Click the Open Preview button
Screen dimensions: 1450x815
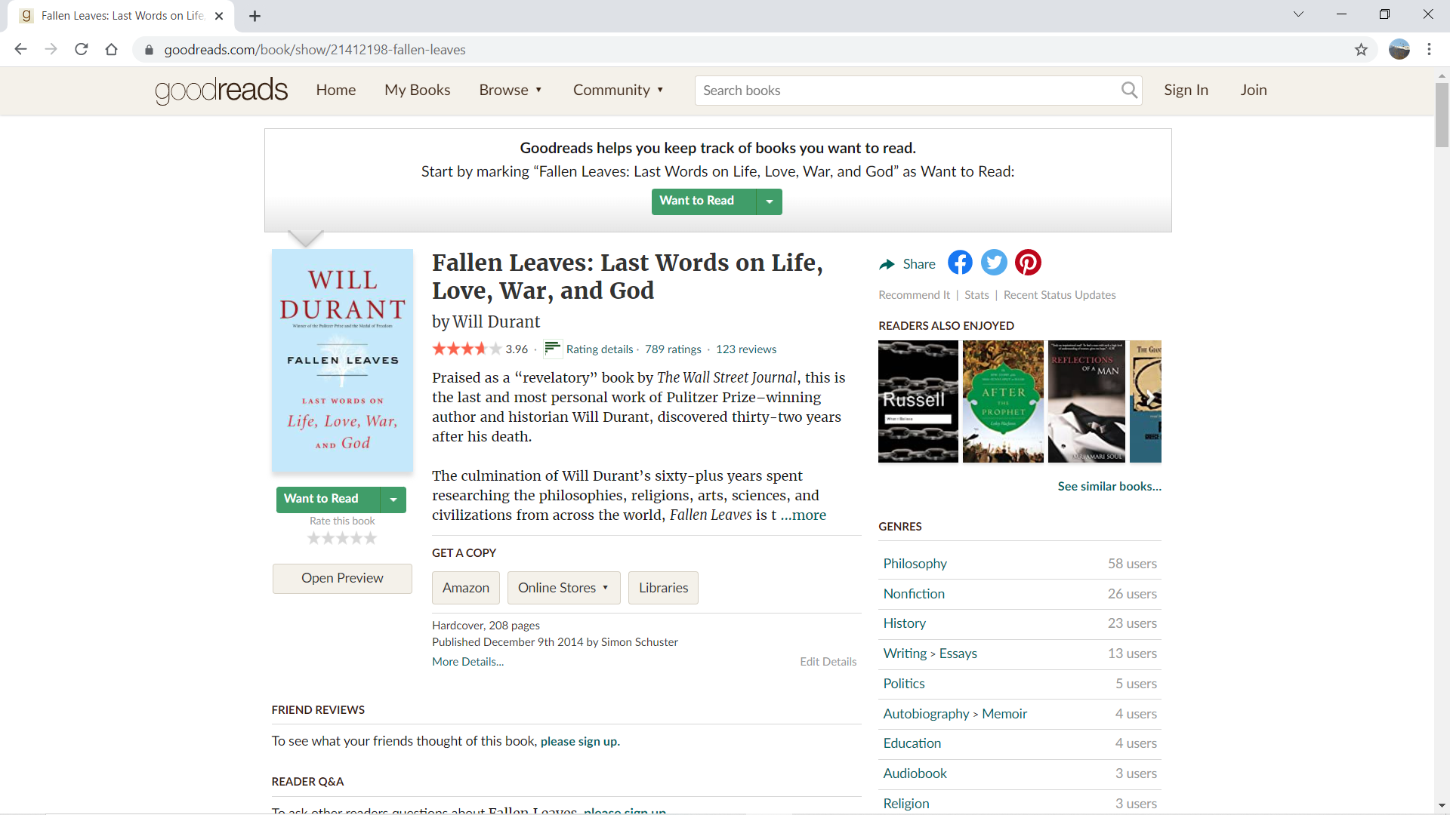[x=342, y=578]
